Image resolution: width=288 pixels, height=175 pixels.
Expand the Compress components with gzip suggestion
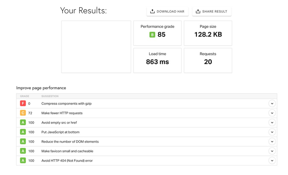pos(272,103)
